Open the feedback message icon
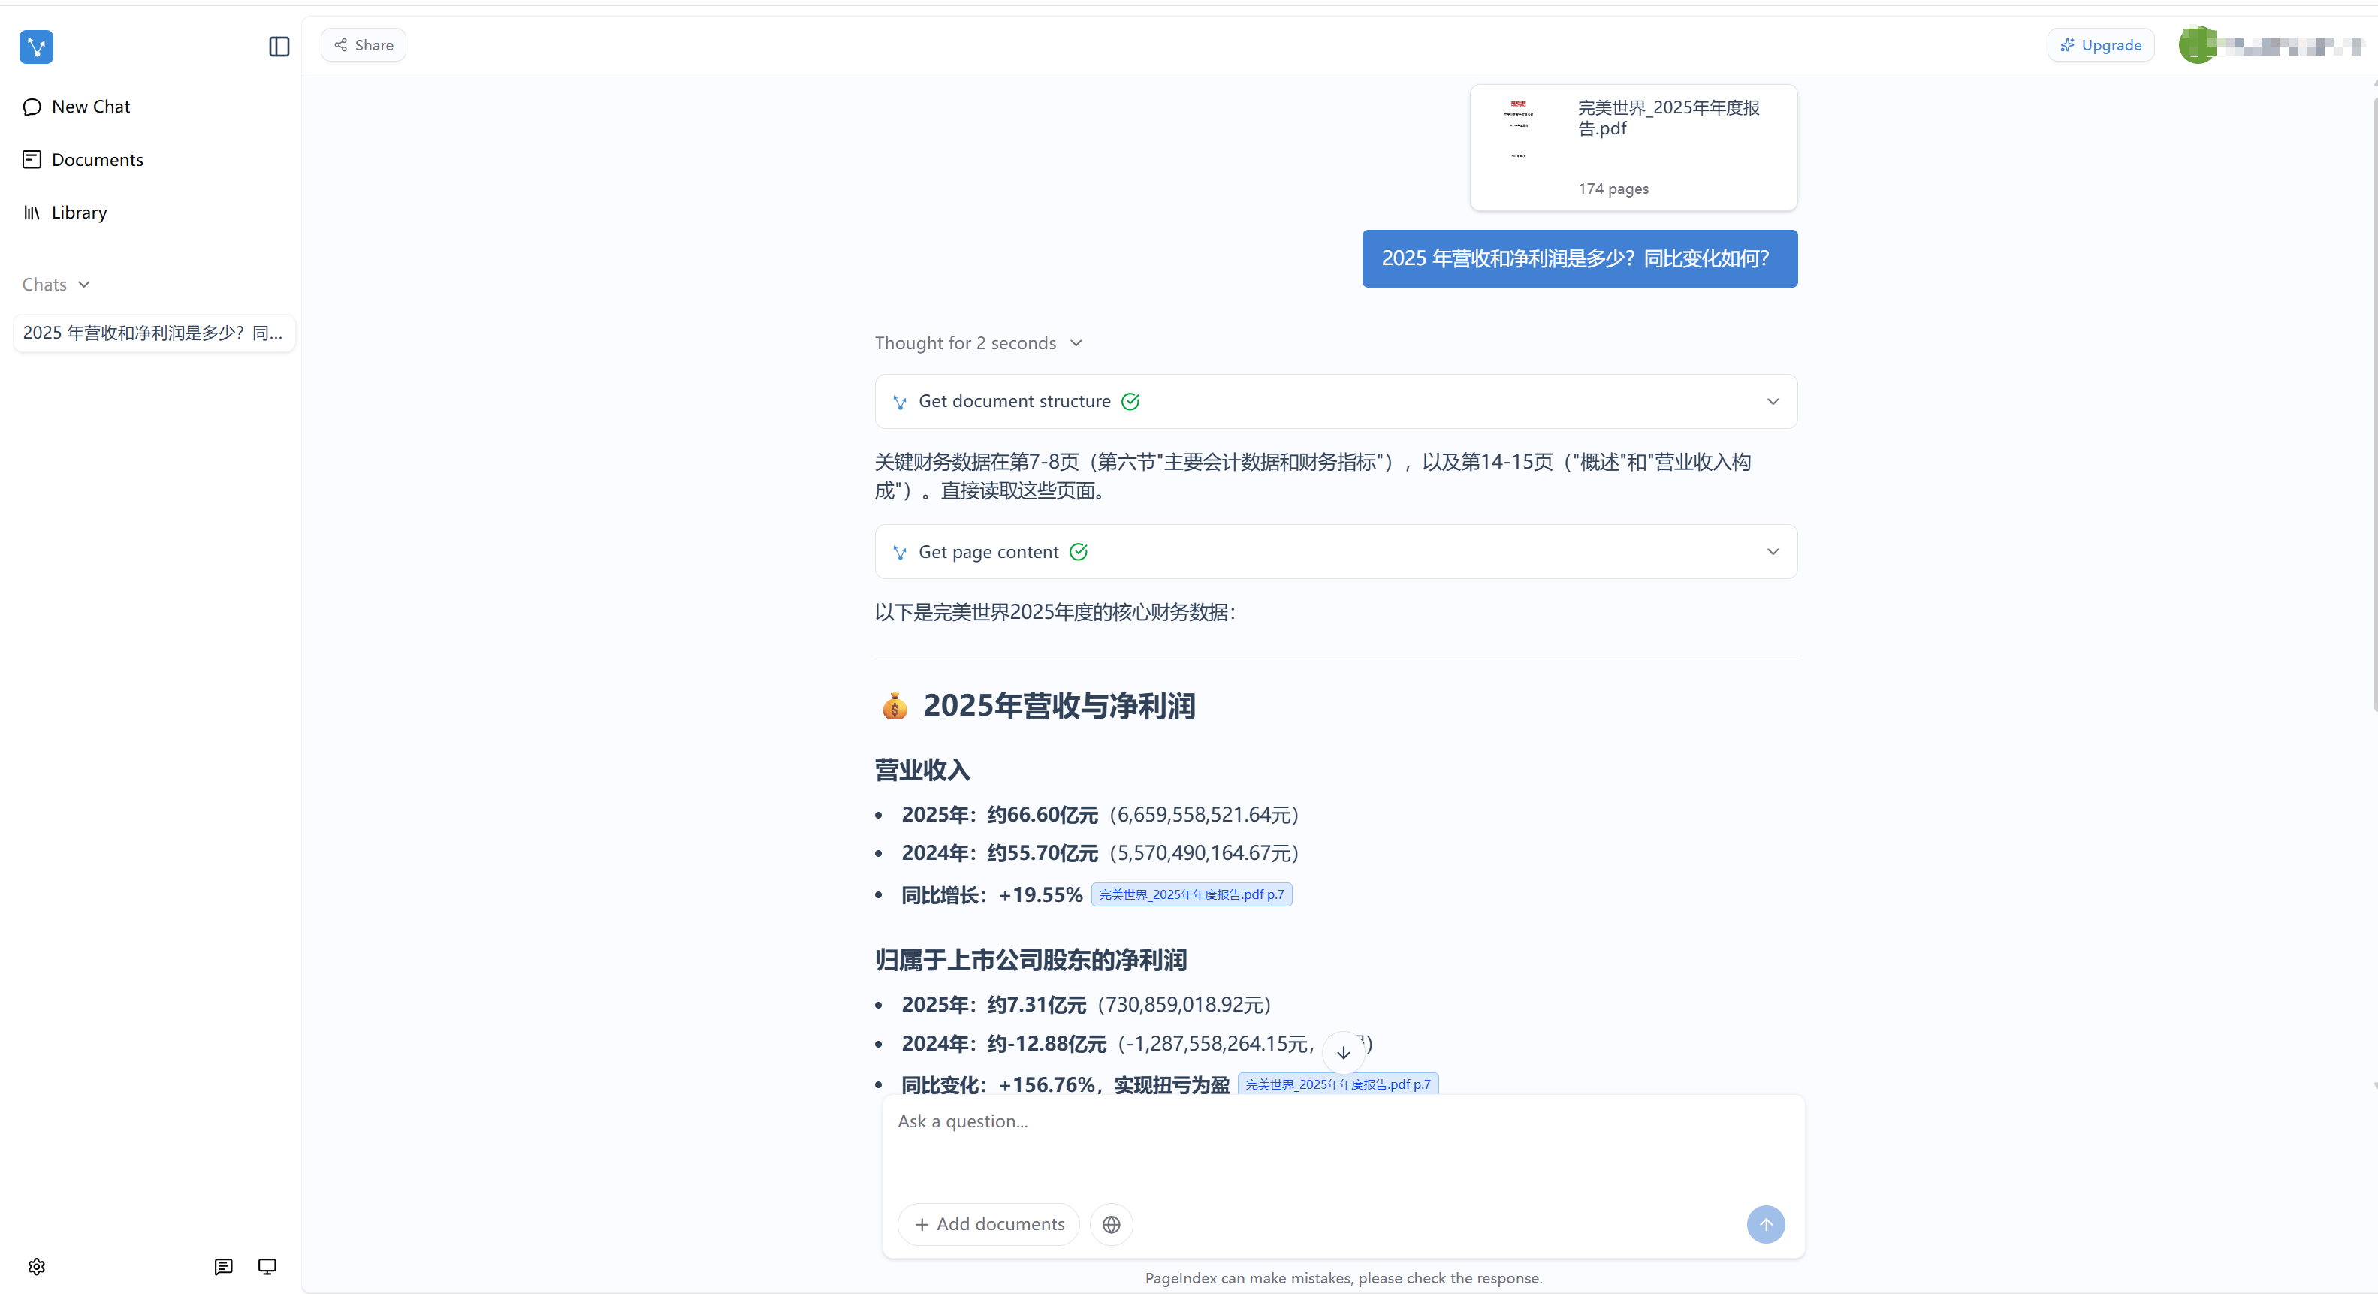Image resolution: width=2378 pixels, height=1294 pixels. coord(223,1266)
